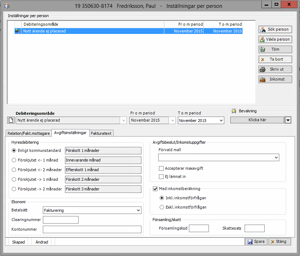
Task: Click the Förskott 2 månader field
Action: (x=103, y=179)
